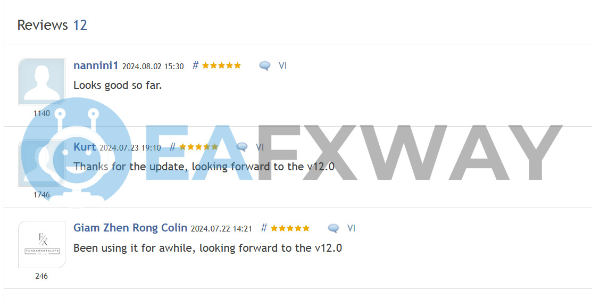Click the VI language link on Kurt's review
This screenshot has width=592, height=306.
[x=260, y=147]
